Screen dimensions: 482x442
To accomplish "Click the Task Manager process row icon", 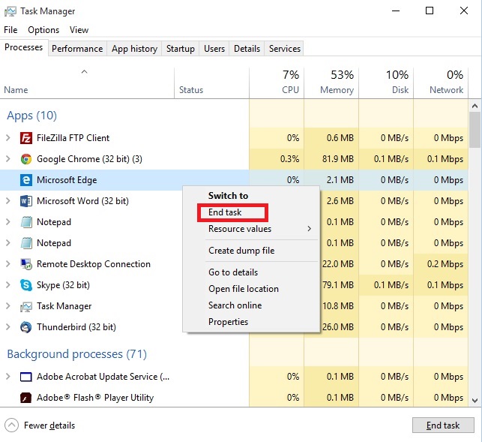I will coord(26,306).
